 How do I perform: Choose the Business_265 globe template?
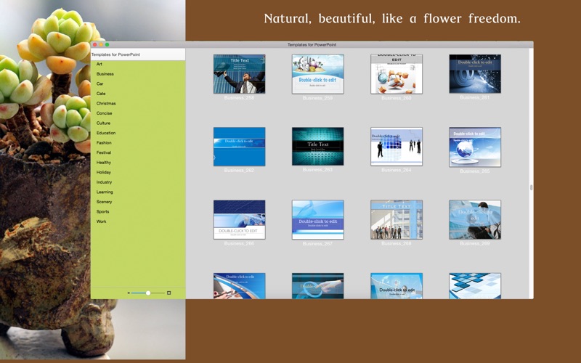point(474,147)
